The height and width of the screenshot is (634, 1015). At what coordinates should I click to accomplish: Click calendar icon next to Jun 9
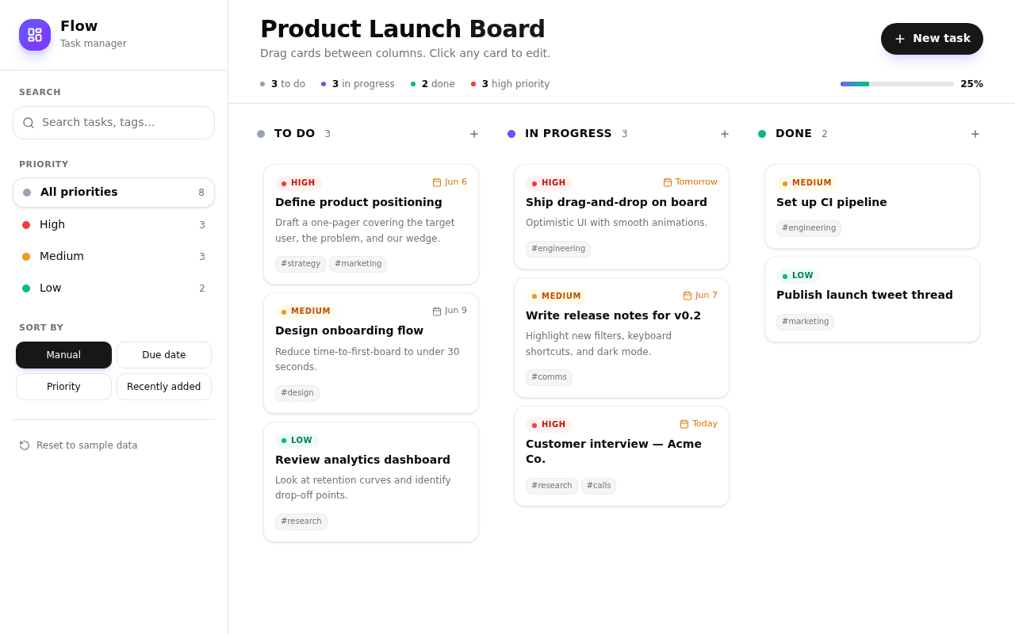[x=437, y=311]
